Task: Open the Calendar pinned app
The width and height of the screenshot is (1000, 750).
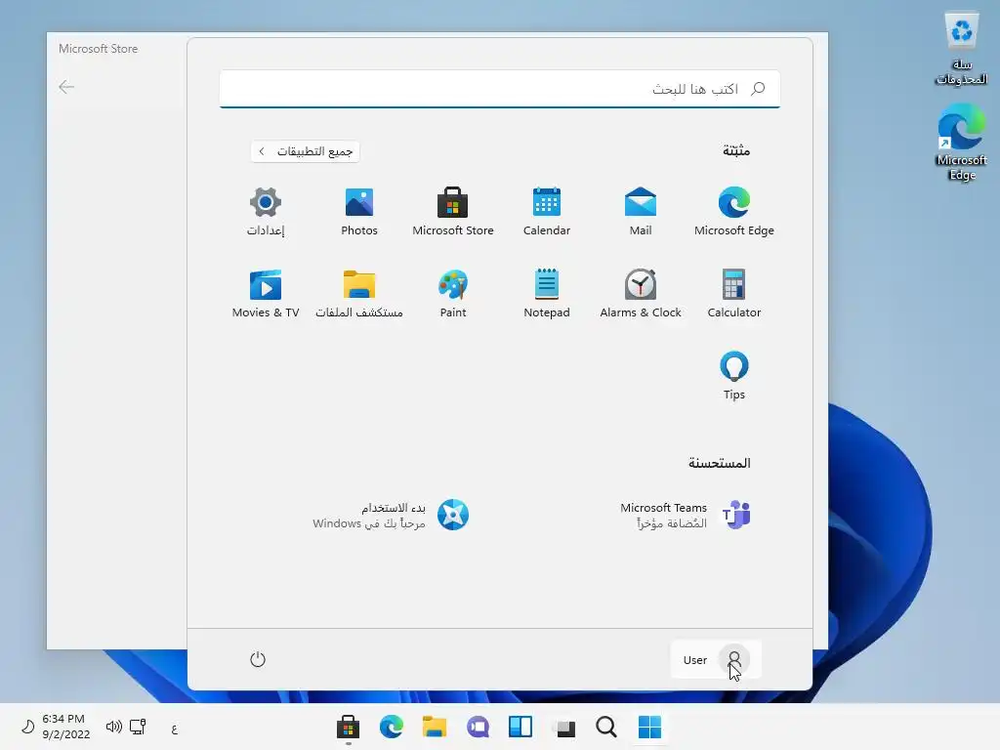Action: (x=547, y=212)
